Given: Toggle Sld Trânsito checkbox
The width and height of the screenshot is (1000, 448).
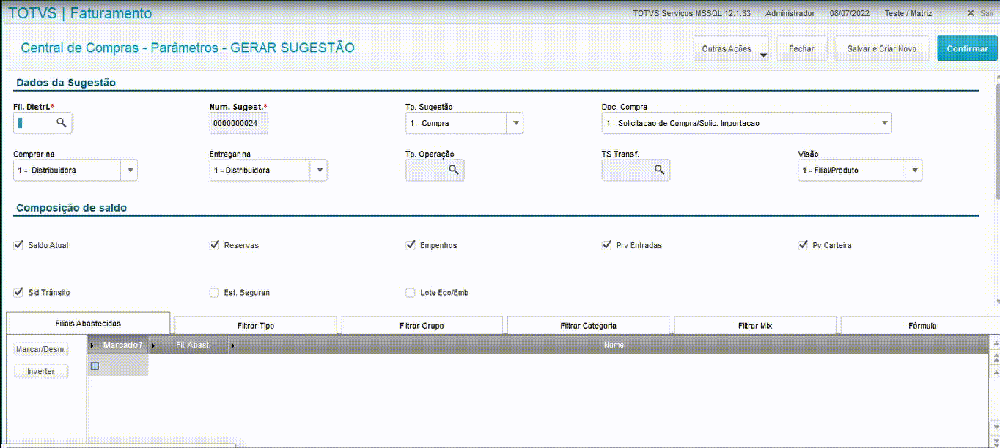Looking at the screenshot, I should [18, 292].
